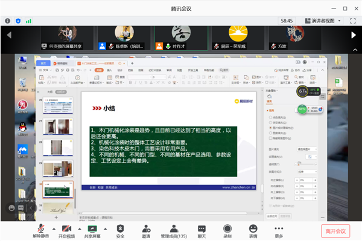
Task: Click the presentation tools (演示工具) icon
Action: click(x=286, y=79)
